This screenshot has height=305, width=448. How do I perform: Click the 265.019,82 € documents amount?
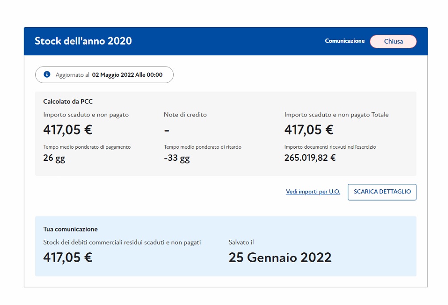pyautogui.click(x=310, y=158)
